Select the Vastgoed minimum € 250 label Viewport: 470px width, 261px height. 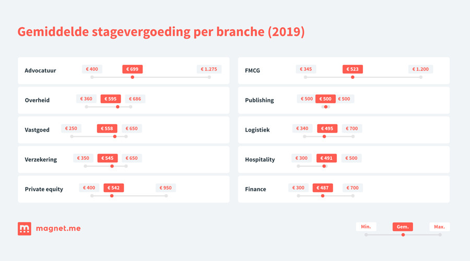(71, 128)
